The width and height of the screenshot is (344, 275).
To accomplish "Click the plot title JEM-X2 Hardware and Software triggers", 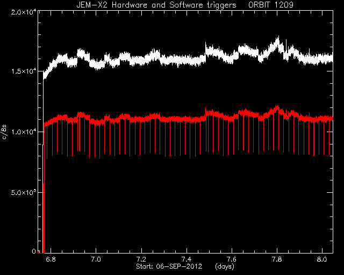I will (156, 5).
